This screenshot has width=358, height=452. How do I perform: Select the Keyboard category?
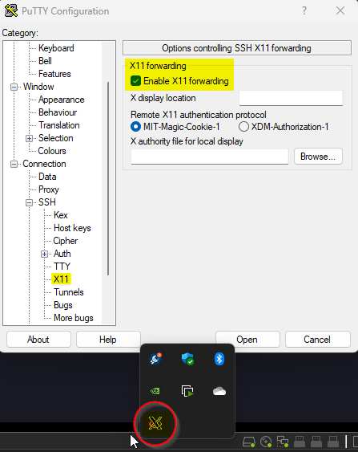56,48
